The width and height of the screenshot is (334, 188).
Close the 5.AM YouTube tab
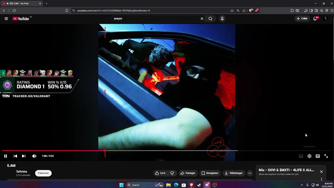40,3
